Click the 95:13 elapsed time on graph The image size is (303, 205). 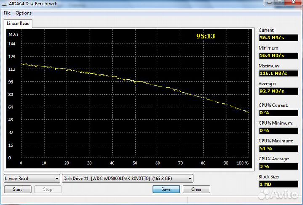point(205,36)
